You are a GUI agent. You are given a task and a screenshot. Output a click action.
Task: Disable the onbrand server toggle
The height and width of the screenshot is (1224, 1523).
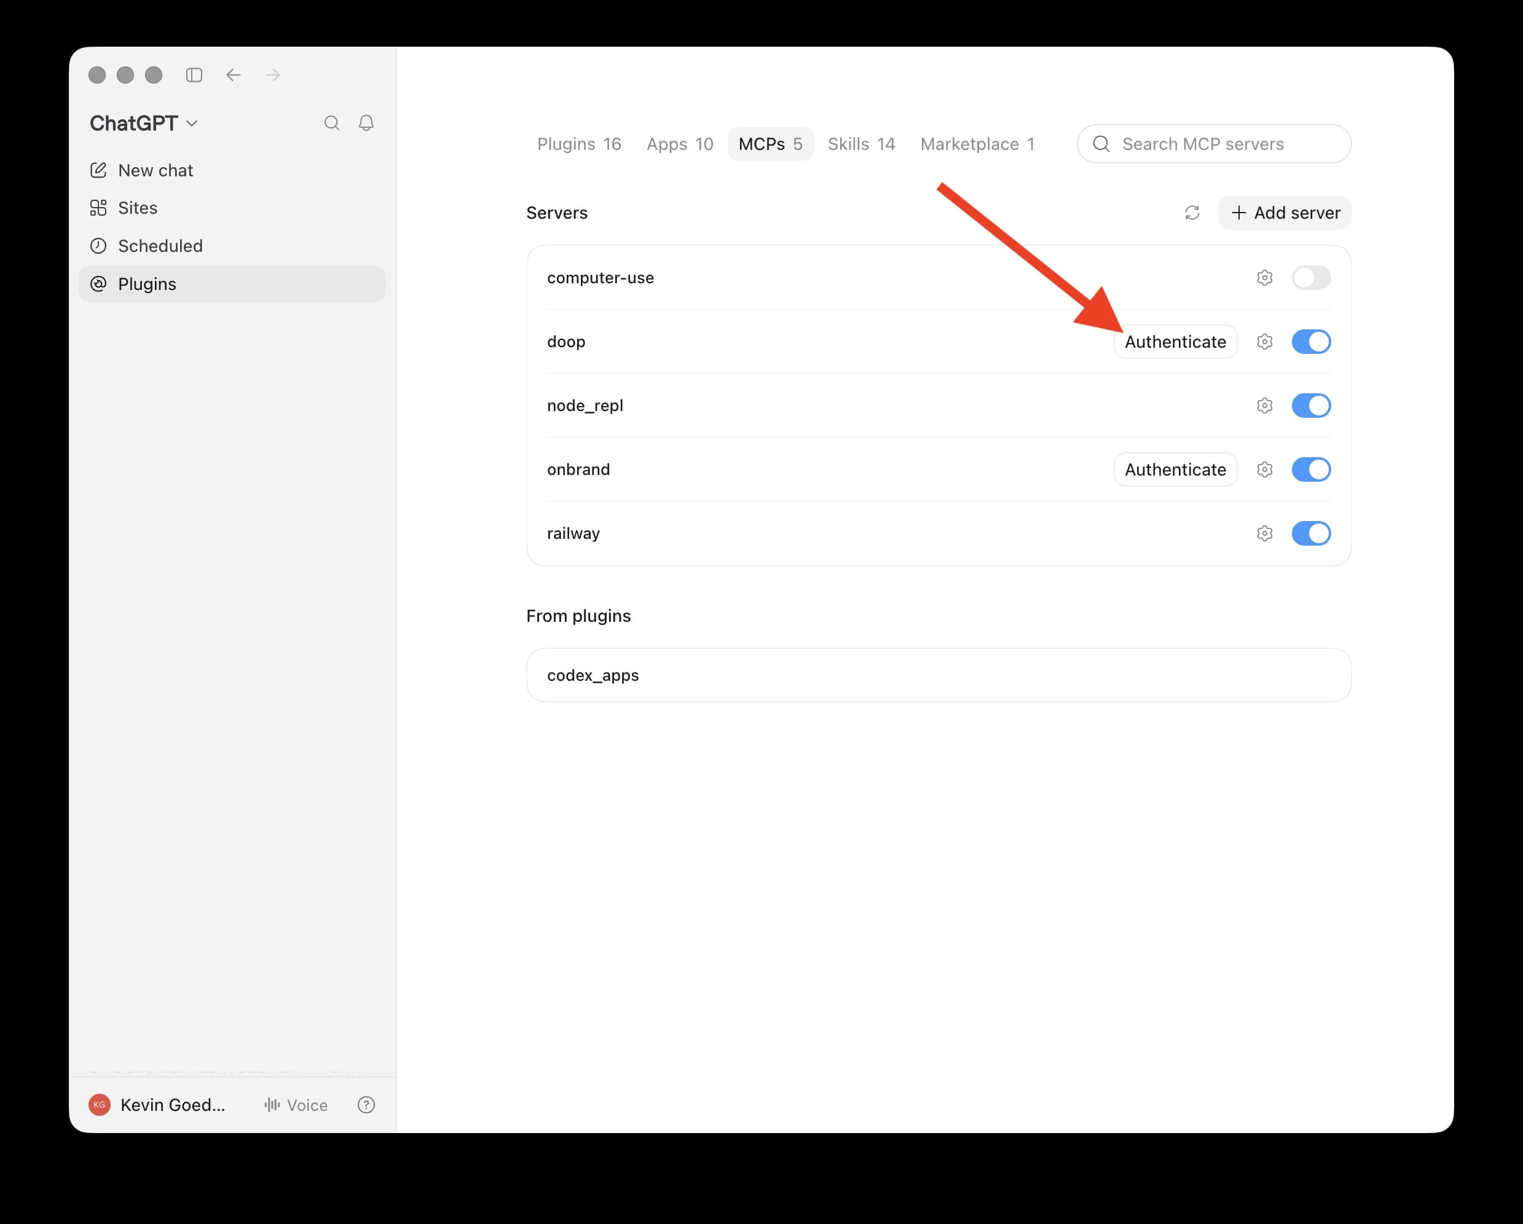1311,469
